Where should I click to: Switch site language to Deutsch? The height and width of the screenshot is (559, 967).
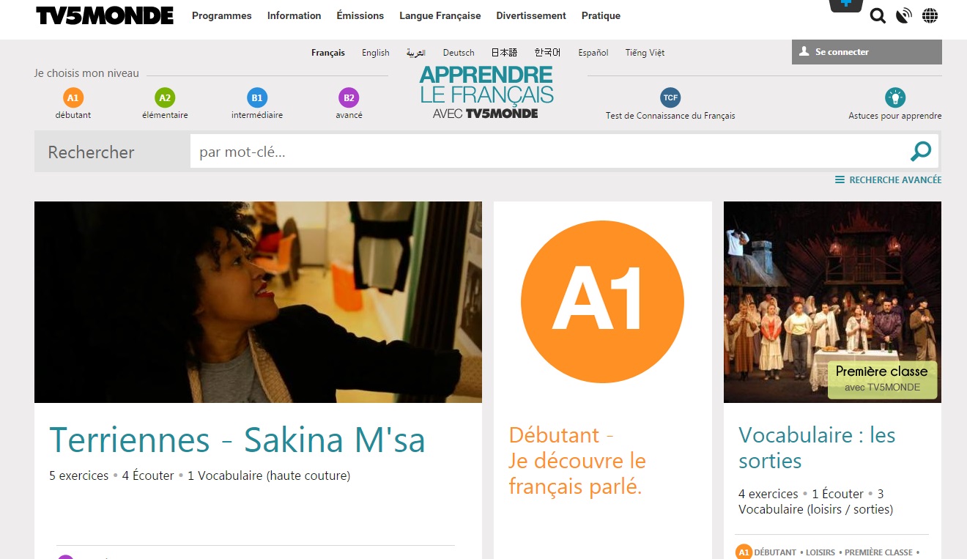pyautogui.click(x=459, y=53)
